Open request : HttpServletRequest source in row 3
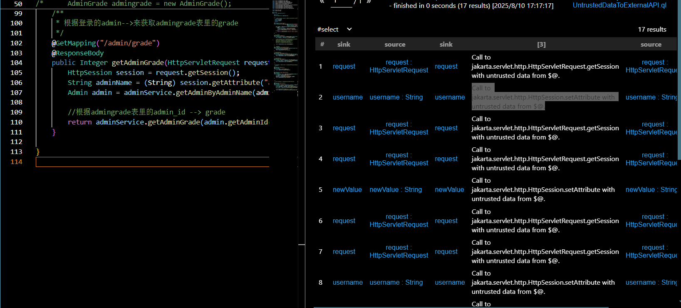 pos(399,128)
